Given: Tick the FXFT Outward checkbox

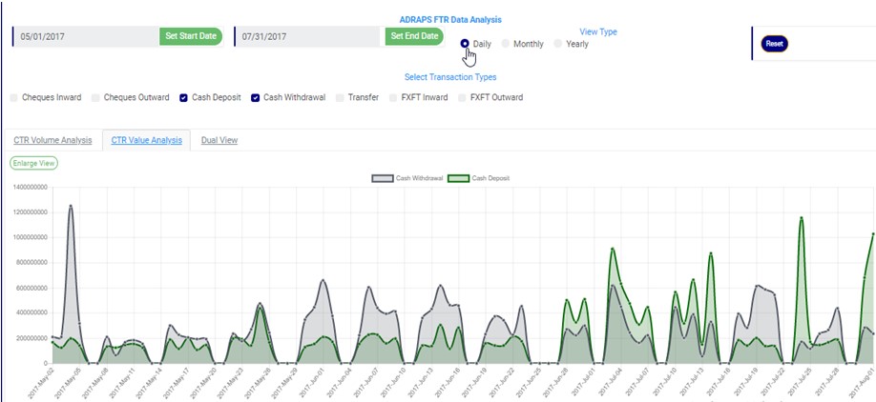Looking at the screenshot, I should tap(463, 97).
